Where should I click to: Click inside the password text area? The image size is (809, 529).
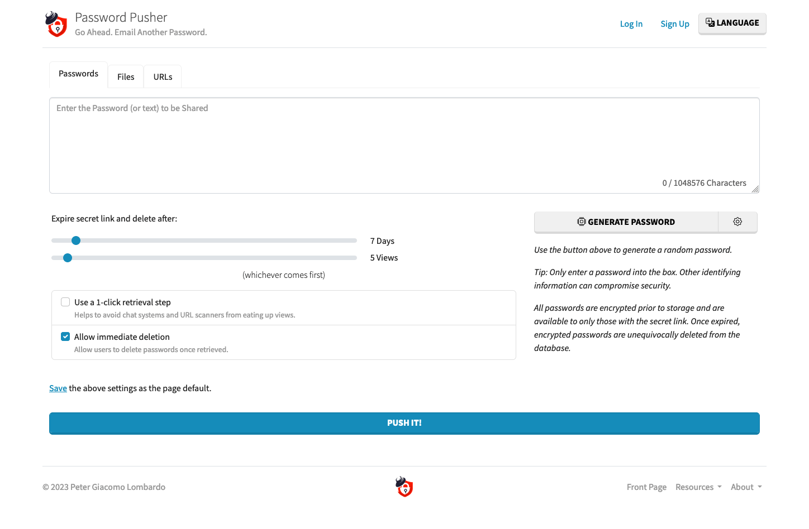(404, 145)
